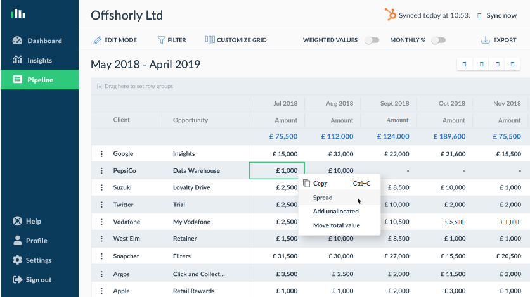Enter Edit Mode

[115, 40]
